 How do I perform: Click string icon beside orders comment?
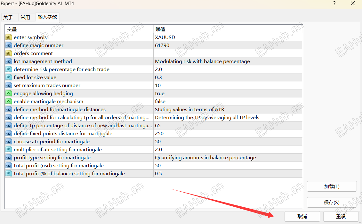(x=9, y=54)
